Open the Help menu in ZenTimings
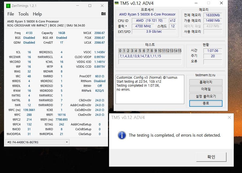The width and height of the screenshot is (242, 173). (x=37, y=14)
